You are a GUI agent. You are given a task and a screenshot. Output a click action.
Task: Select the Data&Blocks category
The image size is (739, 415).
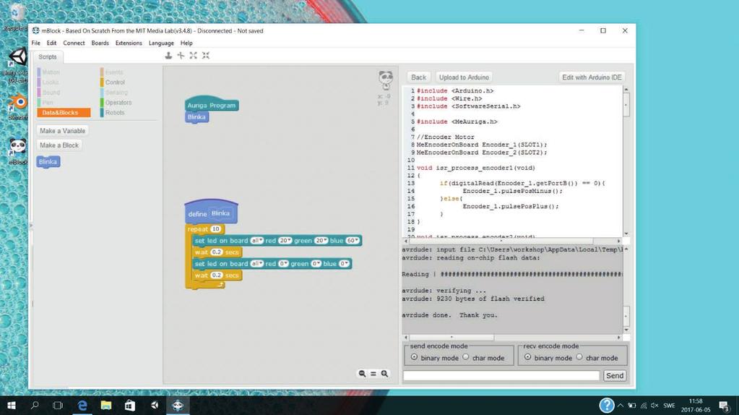coord(64,113)
